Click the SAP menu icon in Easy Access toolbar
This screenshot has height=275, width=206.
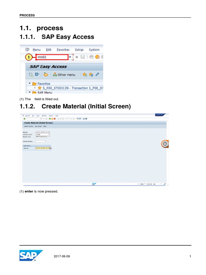tap(37, 75)
